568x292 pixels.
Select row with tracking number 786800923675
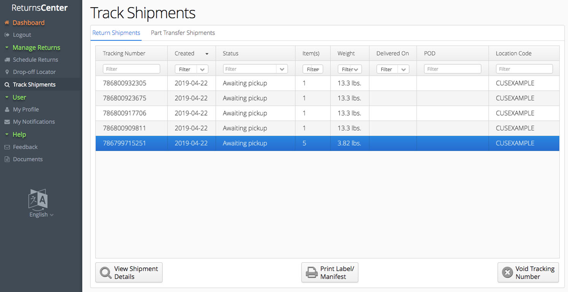point(327,98)
